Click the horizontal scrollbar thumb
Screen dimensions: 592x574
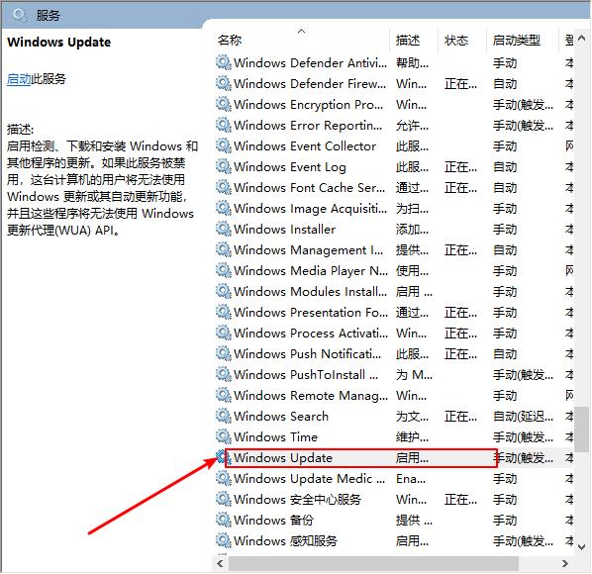click(374, 563)
